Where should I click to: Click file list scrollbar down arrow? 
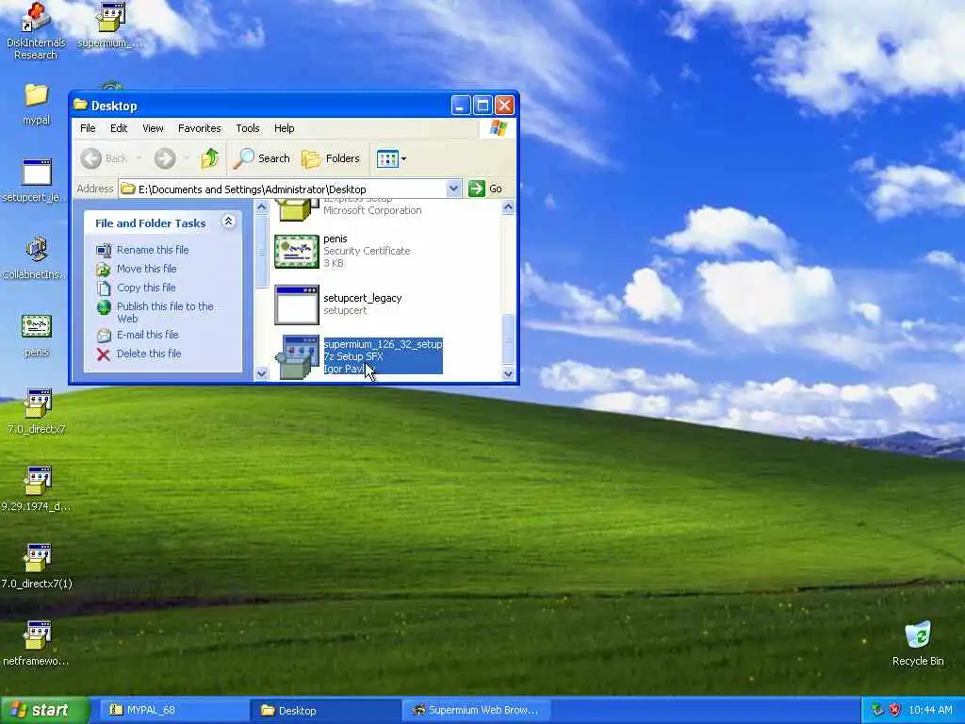(508, 373)
